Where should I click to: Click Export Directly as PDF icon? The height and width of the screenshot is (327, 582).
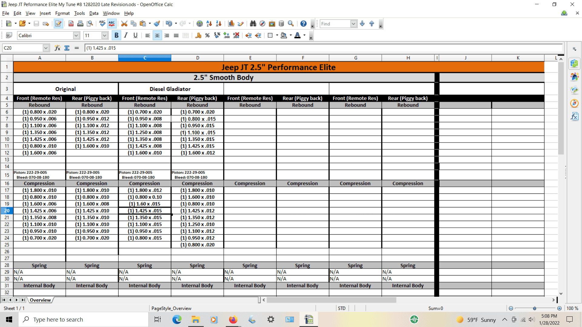pyautogui.click(x=71, y=24)
